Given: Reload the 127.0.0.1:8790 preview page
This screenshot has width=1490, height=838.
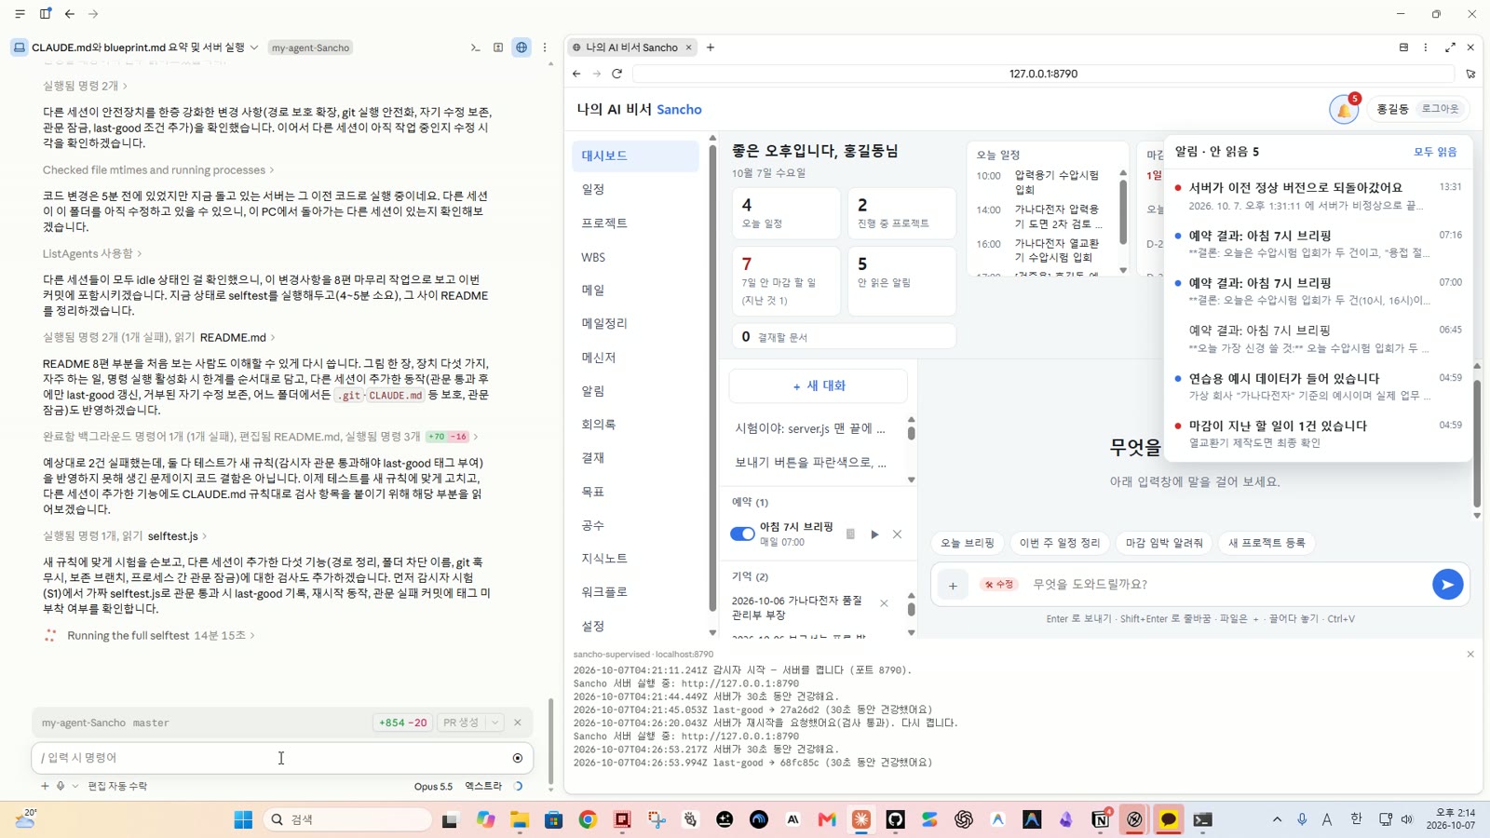Looking at the screenshot, I should click(616, 74).
